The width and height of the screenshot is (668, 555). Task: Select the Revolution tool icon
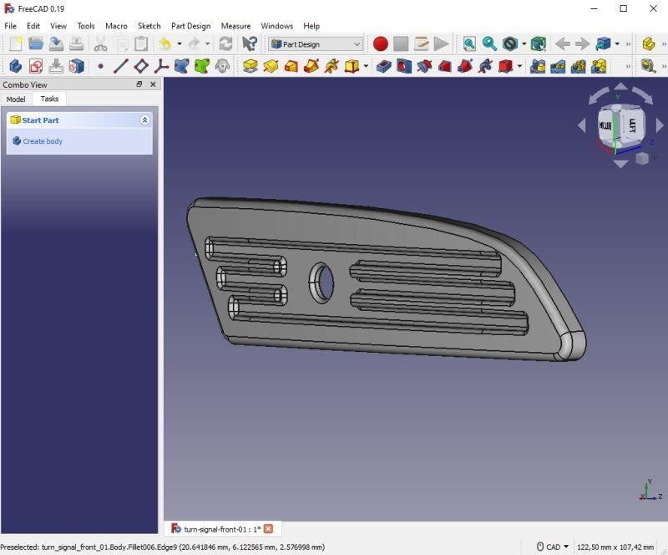[271, 66]
